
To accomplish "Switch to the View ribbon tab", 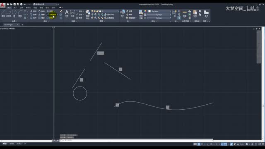I will (35, 7).
